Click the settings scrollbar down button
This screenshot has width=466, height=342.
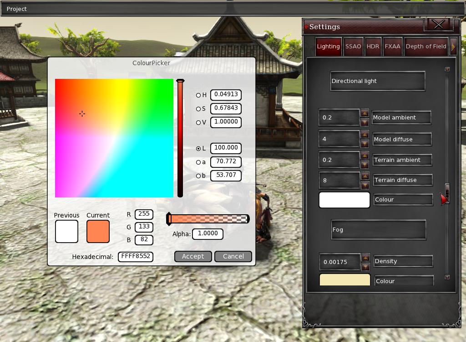click(x=447, y=277)
